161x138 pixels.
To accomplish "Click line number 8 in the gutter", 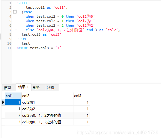I will click(10, 34).
